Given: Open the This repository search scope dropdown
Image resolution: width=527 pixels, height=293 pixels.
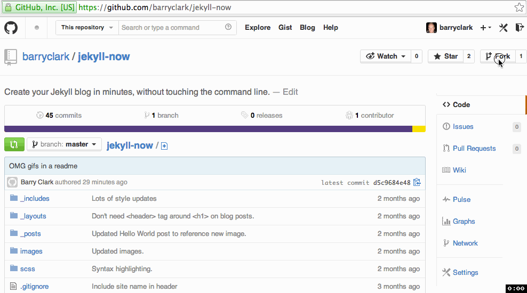Looking at the screenshot, I should (87, 28).
